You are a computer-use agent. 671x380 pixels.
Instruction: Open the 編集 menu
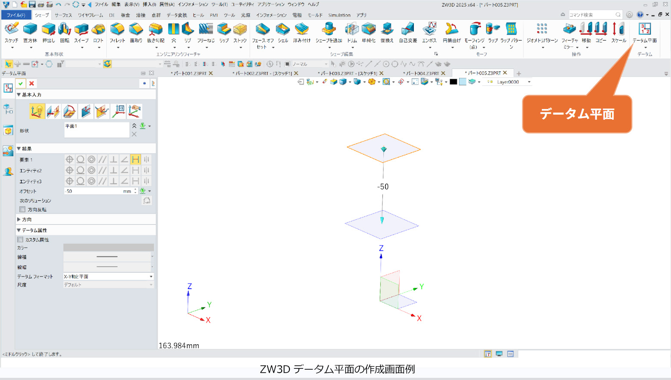click(116, 4)
